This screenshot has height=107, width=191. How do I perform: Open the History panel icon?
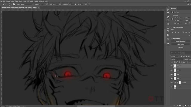pyautogui.click(x=168, y=10)
